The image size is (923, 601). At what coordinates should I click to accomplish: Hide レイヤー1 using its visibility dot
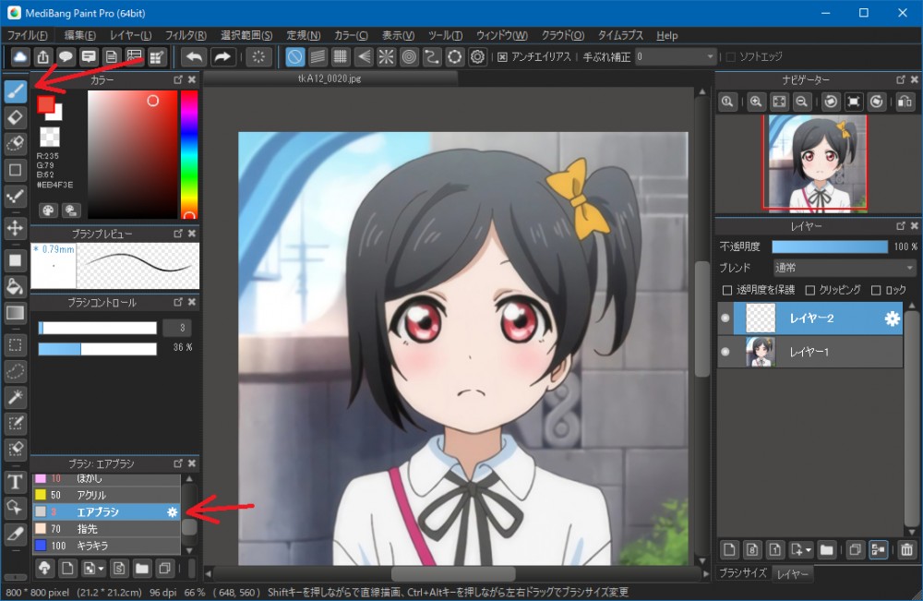point(725,352)
